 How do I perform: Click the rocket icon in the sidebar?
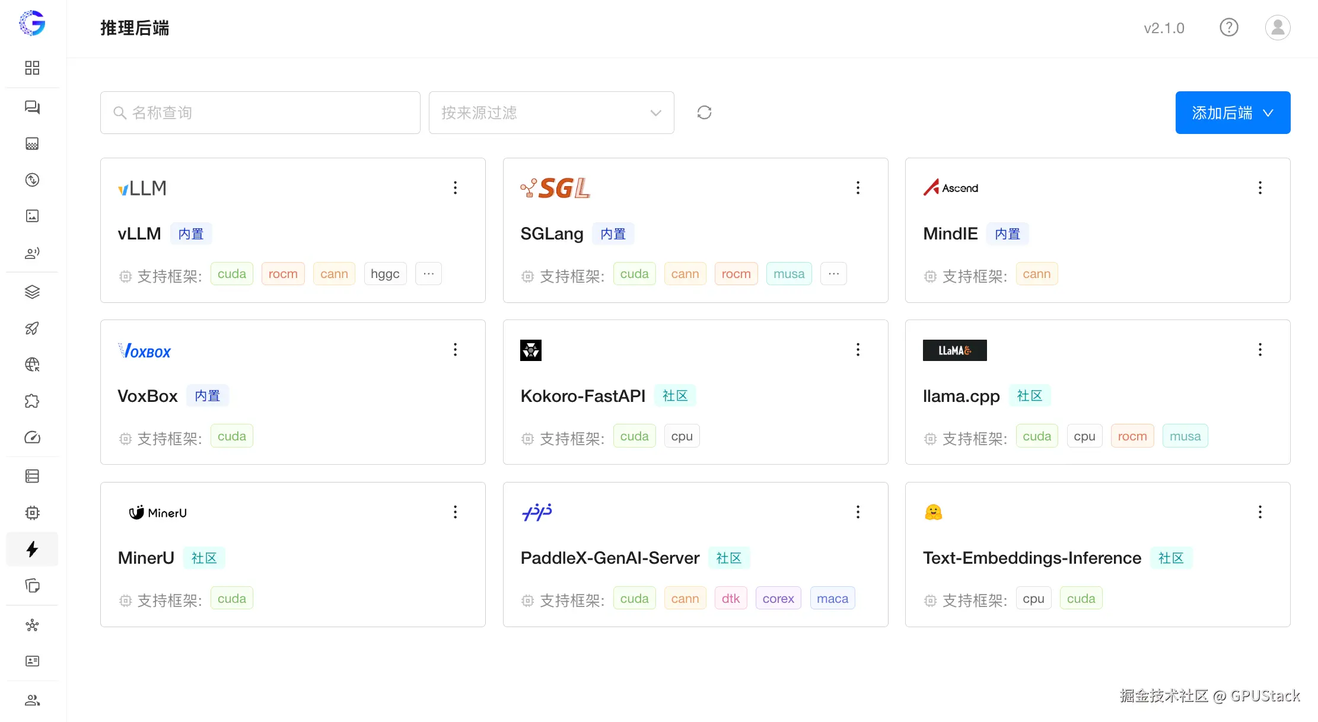32,328
